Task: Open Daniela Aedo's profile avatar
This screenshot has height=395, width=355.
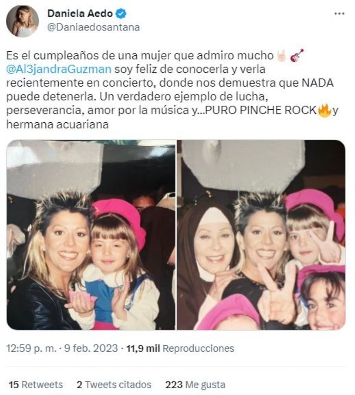Action: [x=23, y=21]
